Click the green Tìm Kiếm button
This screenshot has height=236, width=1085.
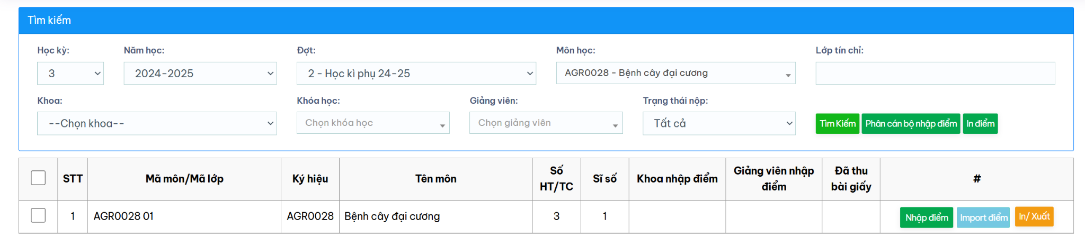(x=838, y=124)
